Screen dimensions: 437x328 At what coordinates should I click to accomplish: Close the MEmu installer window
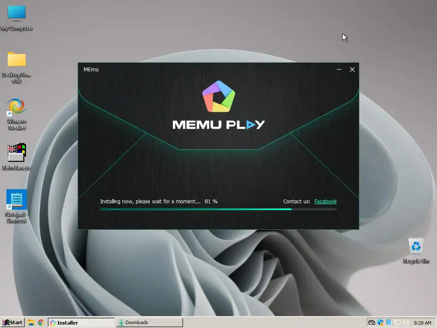[x=352, y=70]
